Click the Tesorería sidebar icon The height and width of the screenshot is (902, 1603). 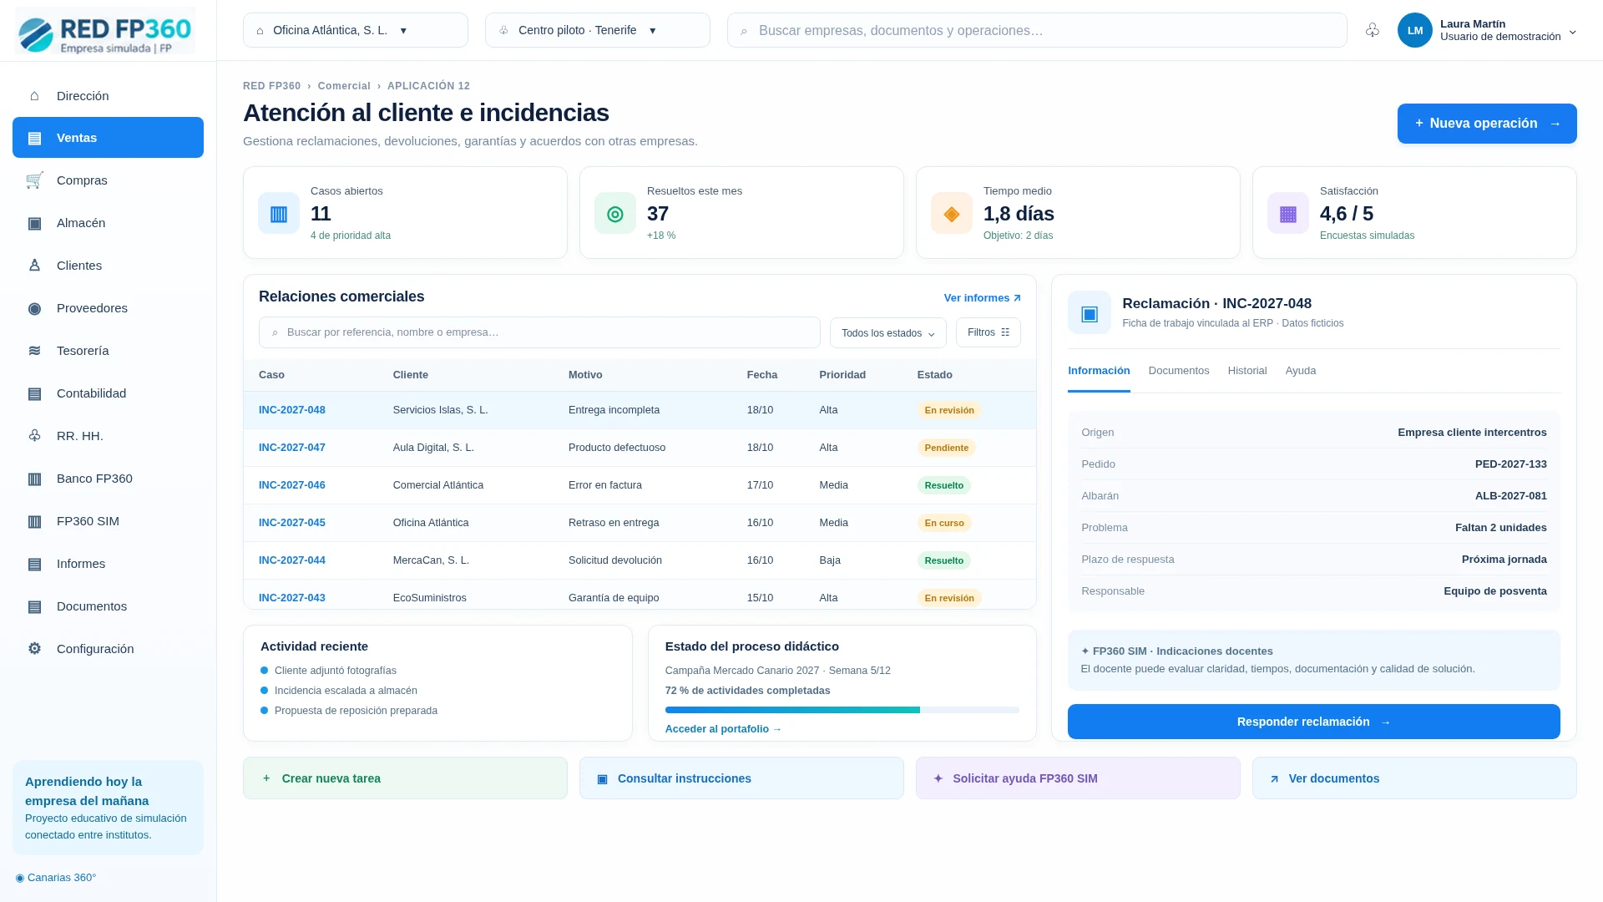[34, 351]
